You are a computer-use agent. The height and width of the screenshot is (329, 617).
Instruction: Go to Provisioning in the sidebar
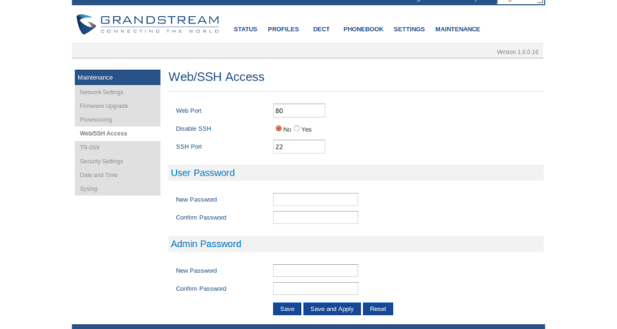point(96,119)
